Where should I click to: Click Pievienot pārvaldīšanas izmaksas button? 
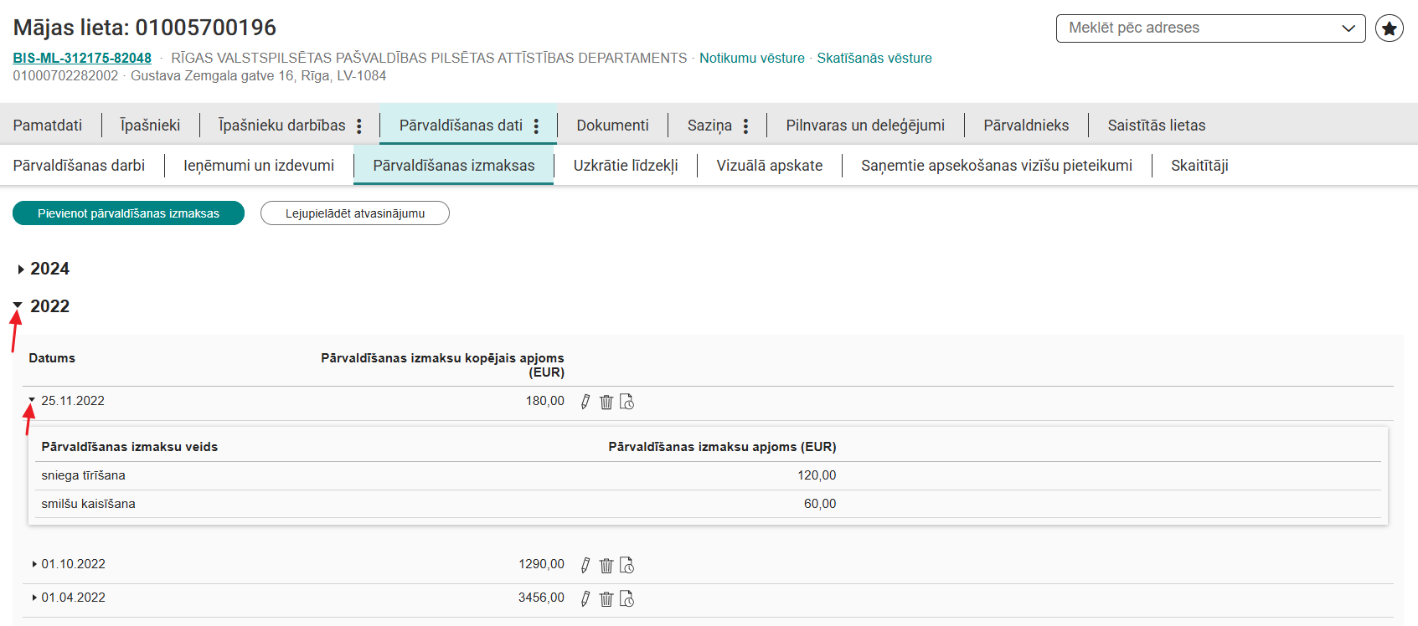click(128, 213)
